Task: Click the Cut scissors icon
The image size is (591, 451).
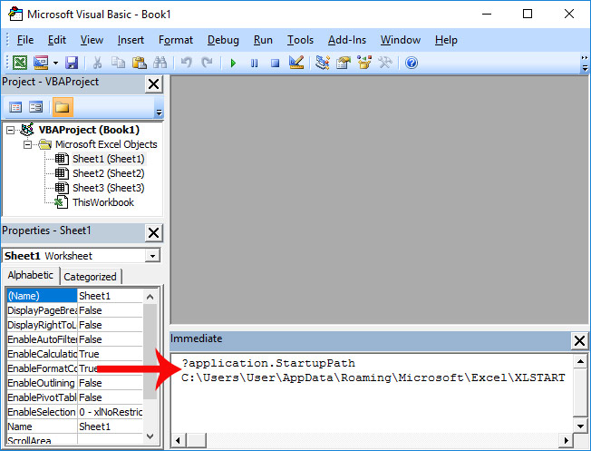Action: click(x=97, y=63)
